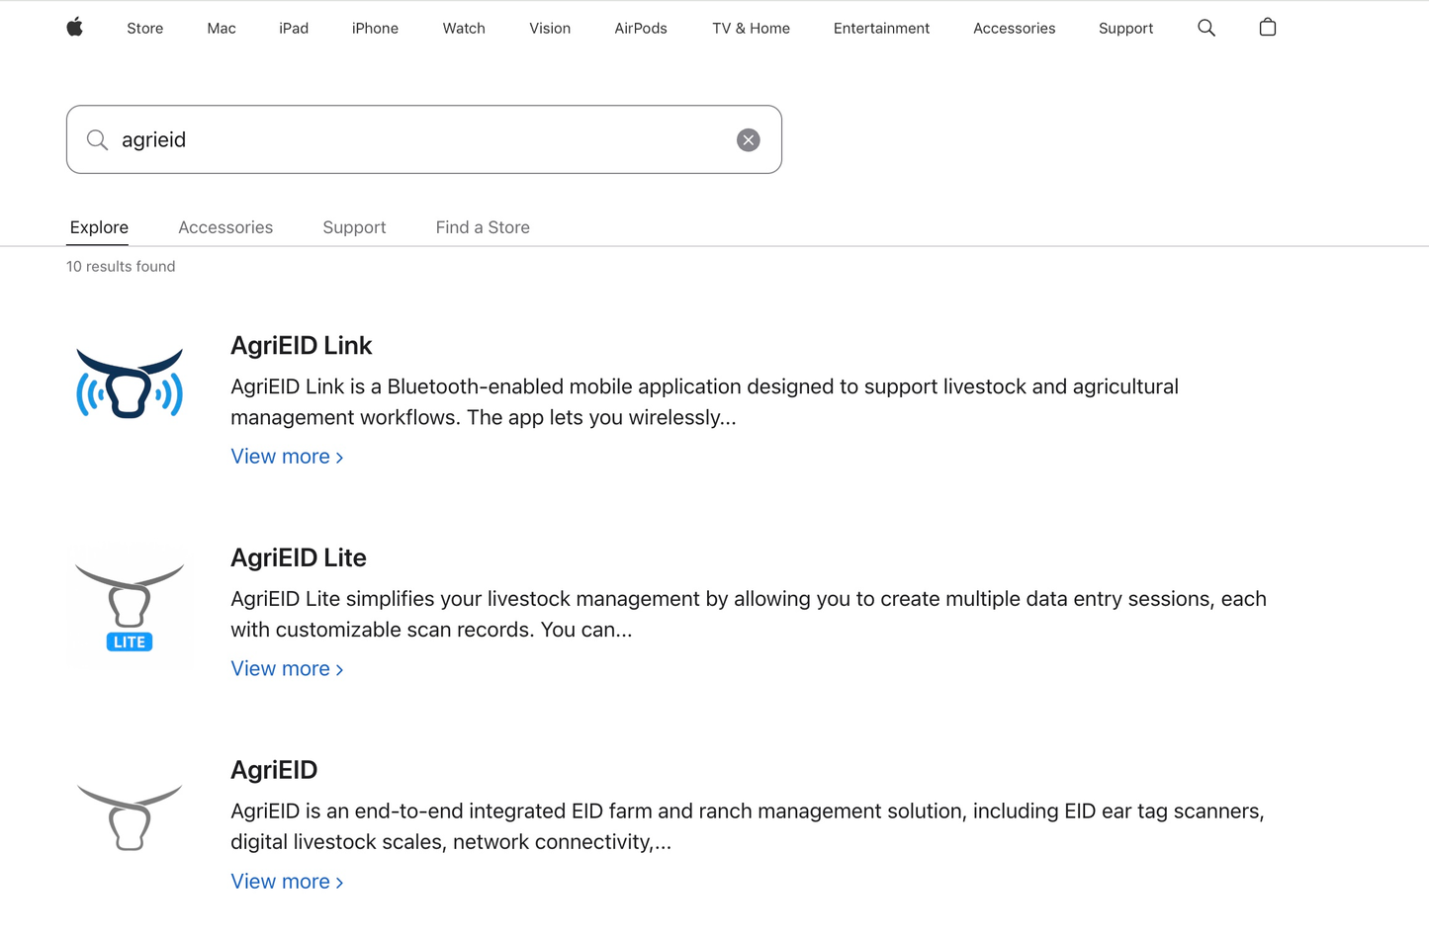Open the Store menu item
Viewport: 1429px width, 939px height.
click(x=144, y=28)
